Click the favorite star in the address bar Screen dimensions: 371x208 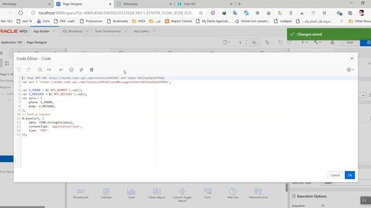[x=201, y=13]
